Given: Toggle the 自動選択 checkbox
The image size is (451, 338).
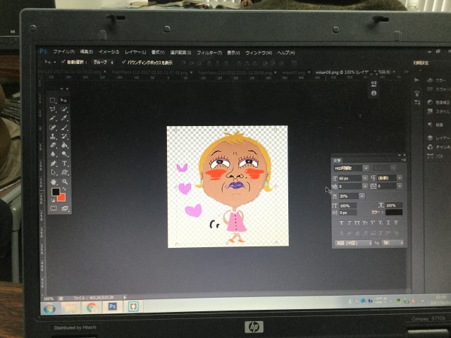Looking at the screenshot, I should pyautogui.click(x=64, y=63).
